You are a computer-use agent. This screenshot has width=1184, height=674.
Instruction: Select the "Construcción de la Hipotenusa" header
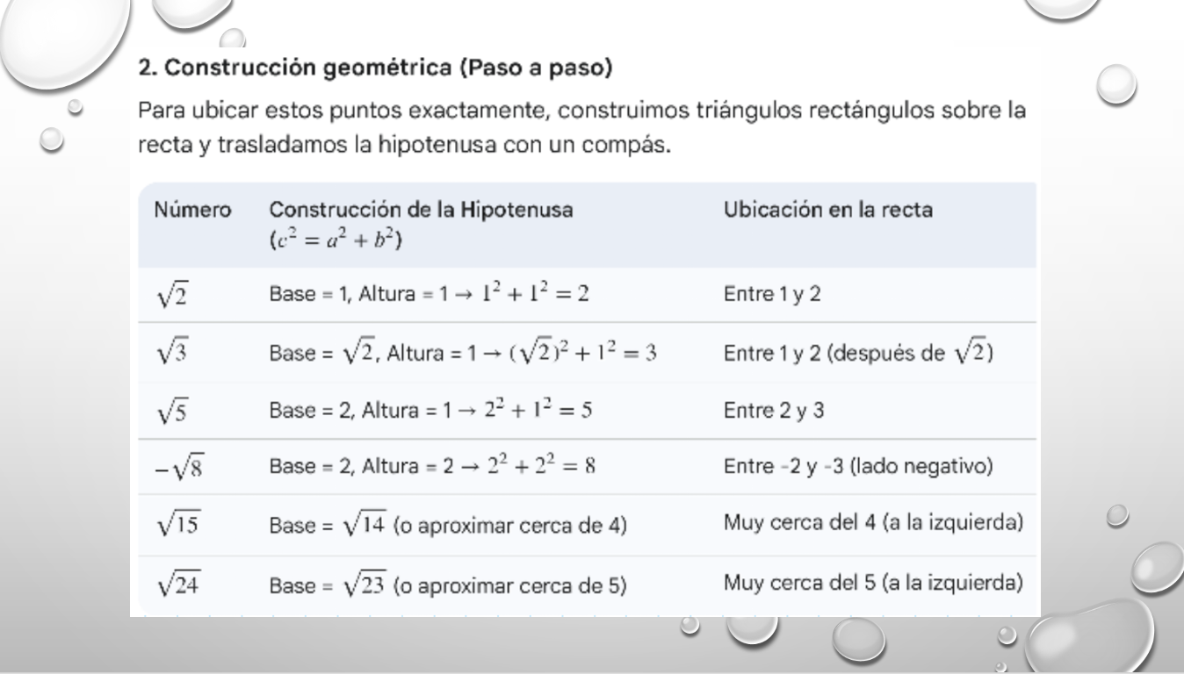pos(421,210)
